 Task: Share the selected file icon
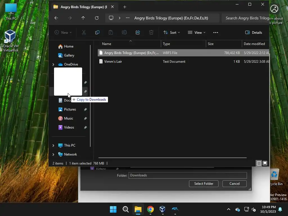[138, 33]
